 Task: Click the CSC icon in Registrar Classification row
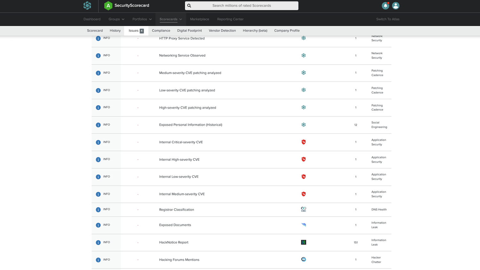point(303,210)
